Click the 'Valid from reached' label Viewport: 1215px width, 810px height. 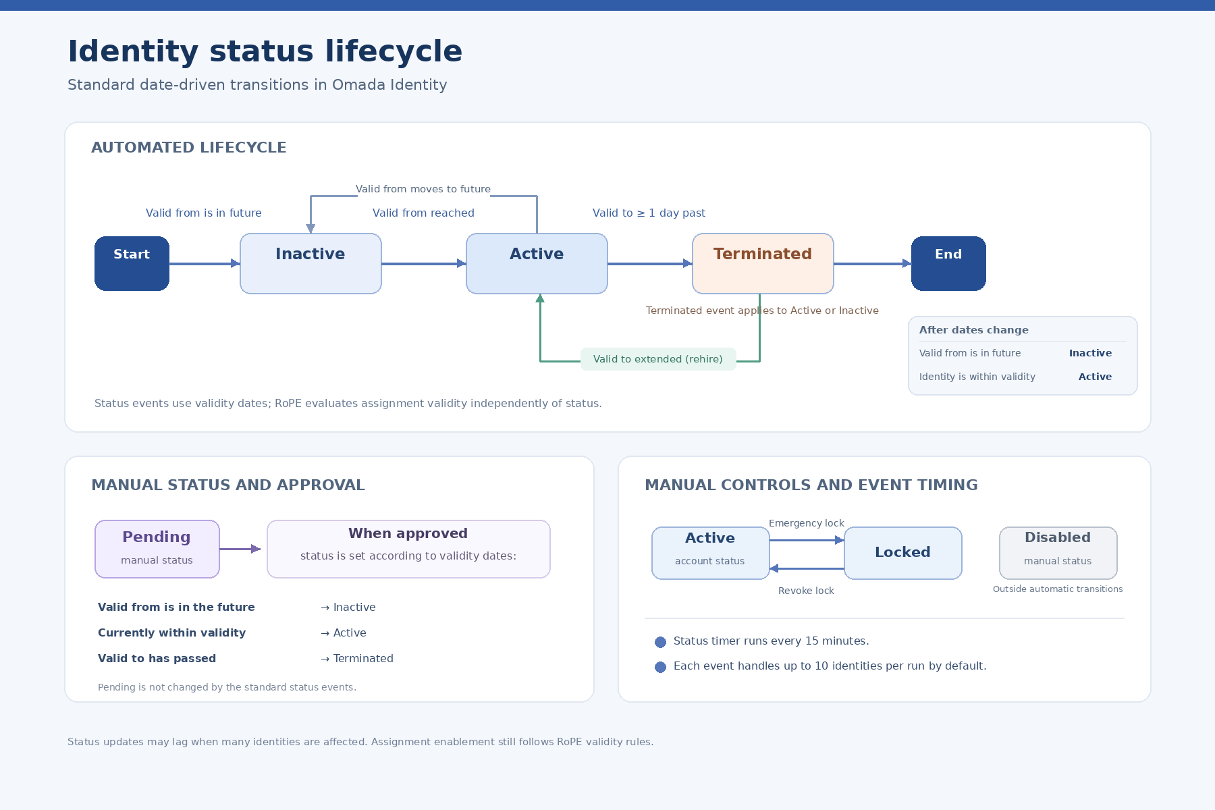tap(423, 213)
